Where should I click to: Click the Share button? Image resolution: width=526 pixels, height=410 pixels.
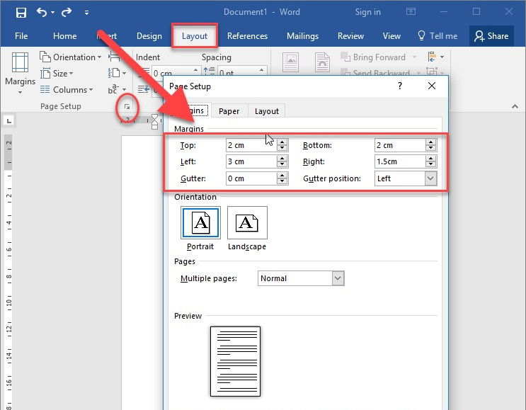pos(491,36)
